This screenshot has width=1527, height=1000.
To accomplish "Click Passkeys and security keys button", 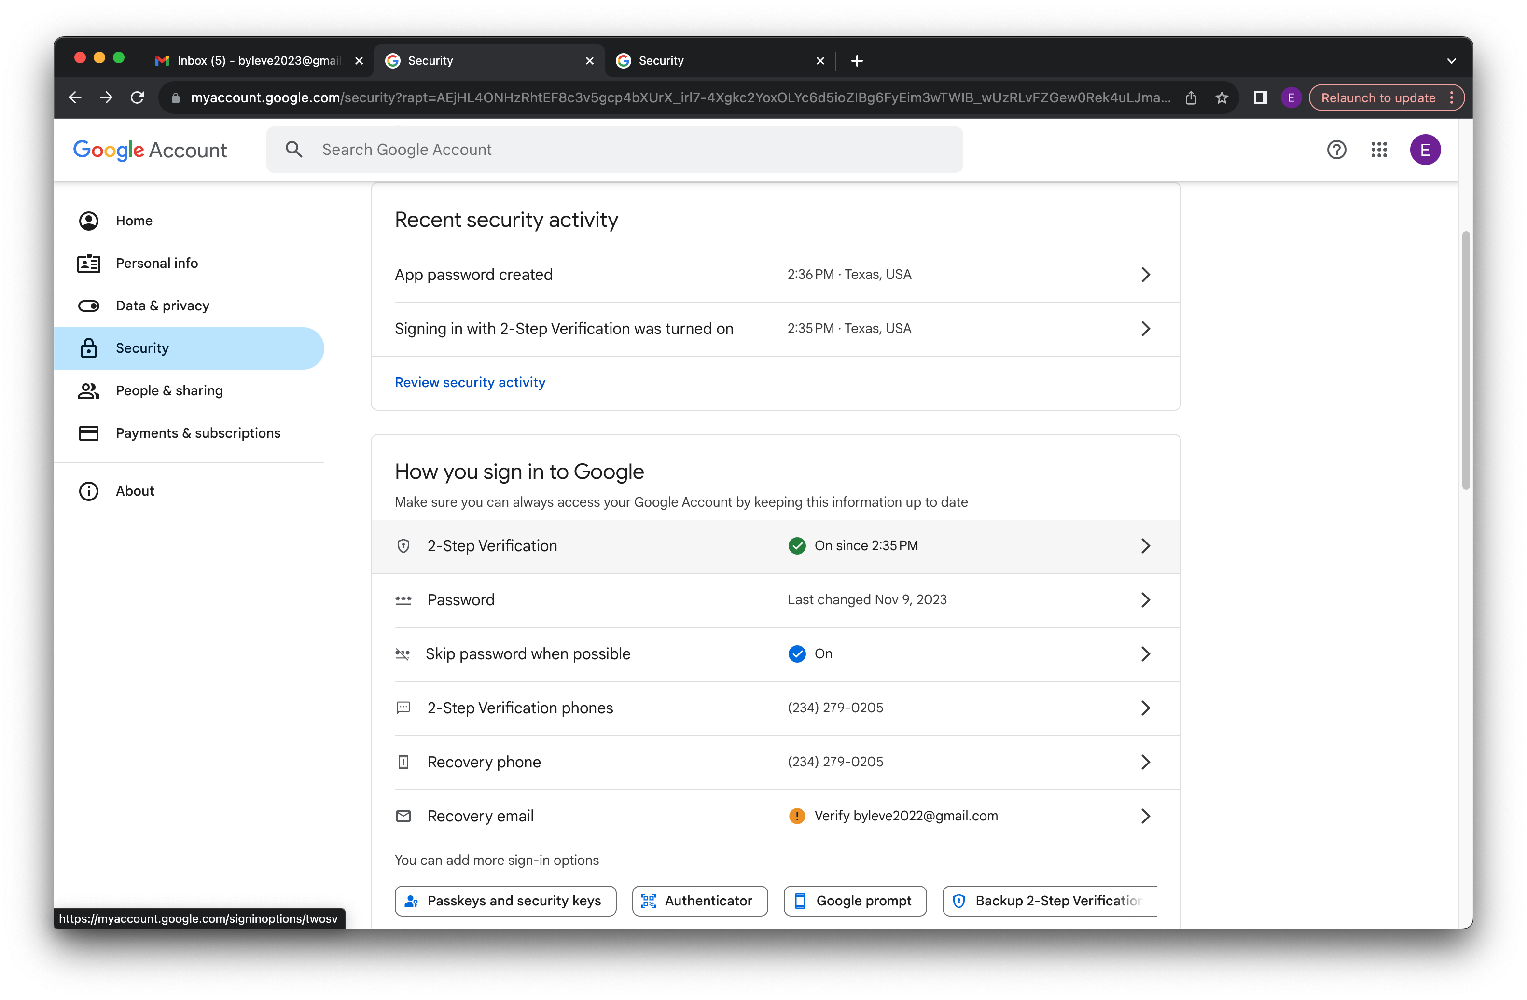I will 506,901.
